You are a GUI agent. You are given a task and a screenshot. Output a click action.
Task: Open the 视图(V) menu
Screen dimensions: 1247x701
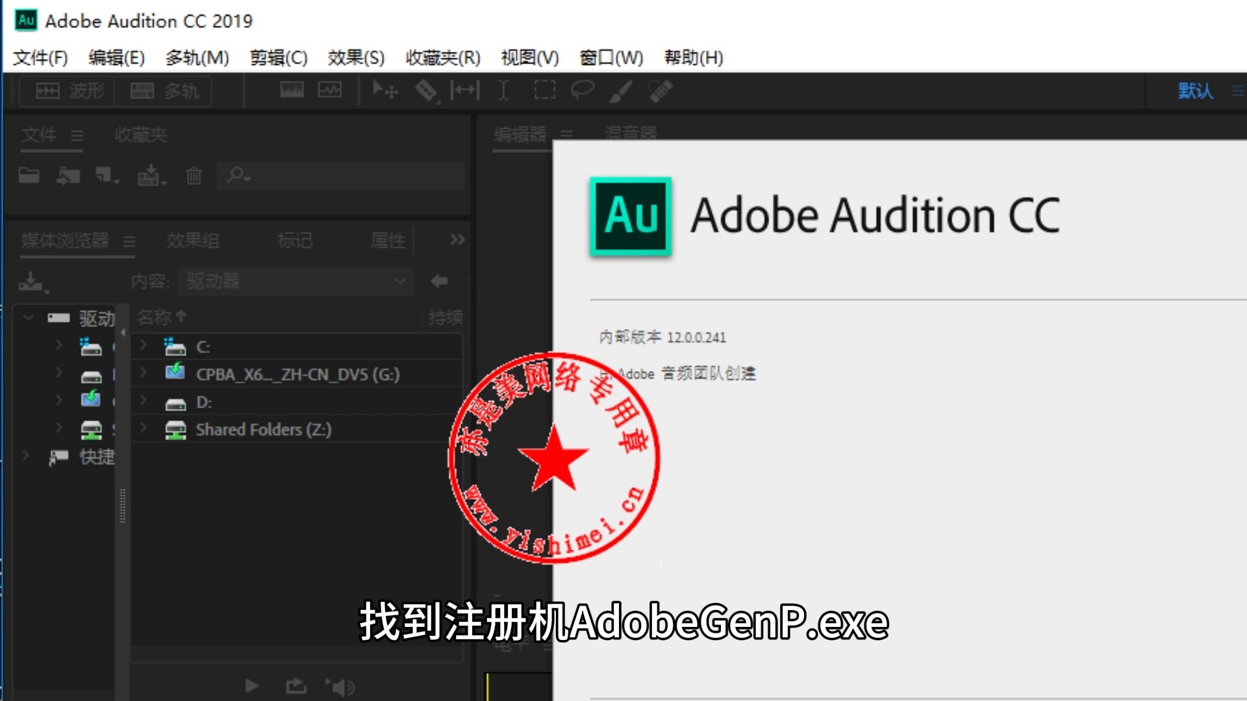pos(530,58)
